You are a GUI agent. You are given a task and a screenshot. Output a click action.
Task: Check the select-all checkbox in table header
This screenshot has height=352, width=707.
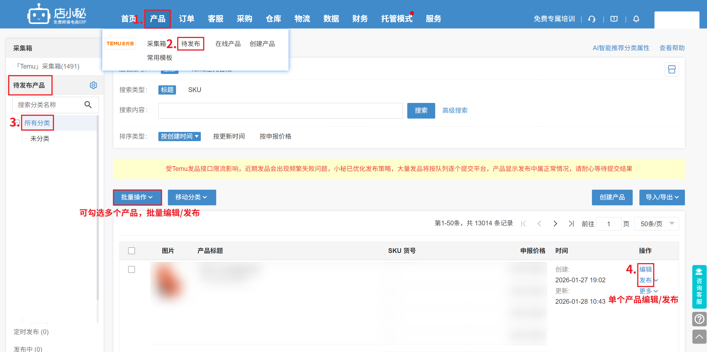[132, 251]
